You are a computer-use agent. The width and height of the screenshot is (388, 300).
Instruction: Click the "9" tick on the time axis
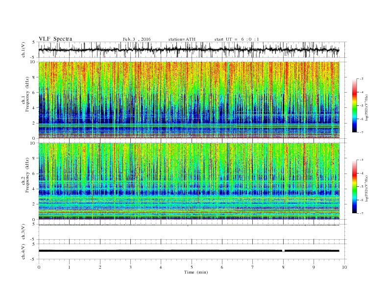pyautogui.click(x=314, y=267)
